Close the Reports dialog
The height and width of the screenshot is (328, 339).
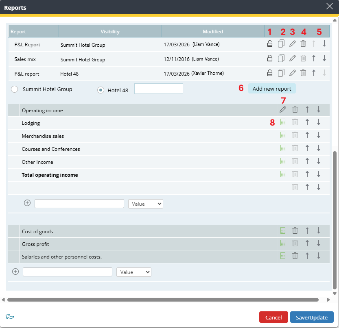coord(330,6)
